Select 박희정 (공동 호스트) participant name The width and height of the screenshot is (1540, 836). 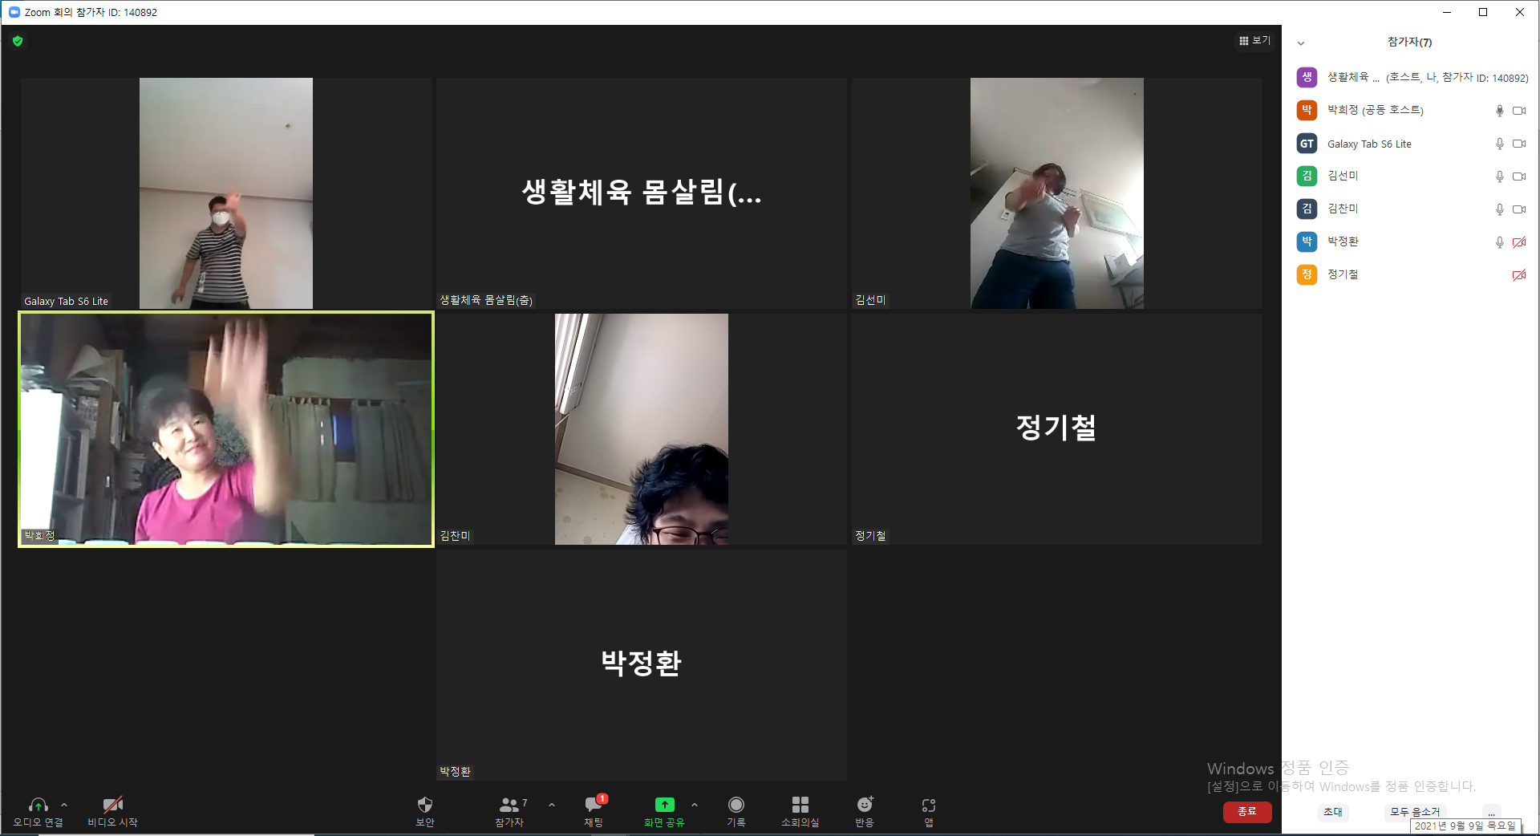[1376, 110]
